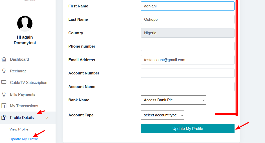Image resolution: width=265 pixels, height=143 pixels.
Task: Open the Recharge menu item
Action: coord(18,71)
